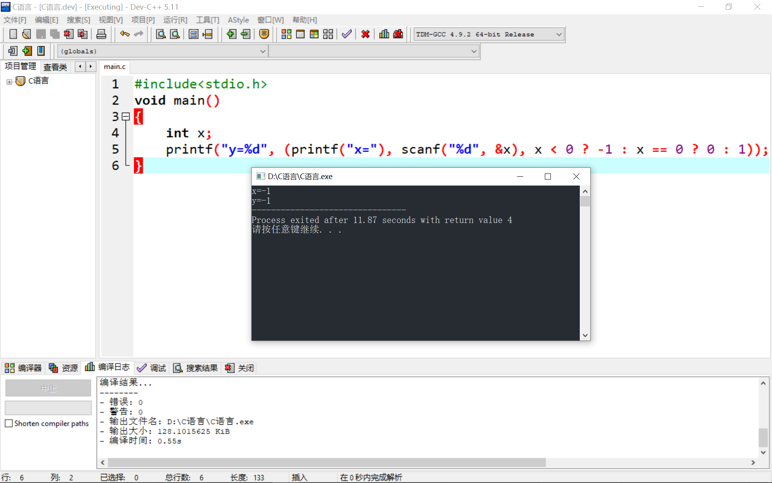Enable Shorten compiler paths checkbox
772x483 pixels.
click(x=9, y=423)
